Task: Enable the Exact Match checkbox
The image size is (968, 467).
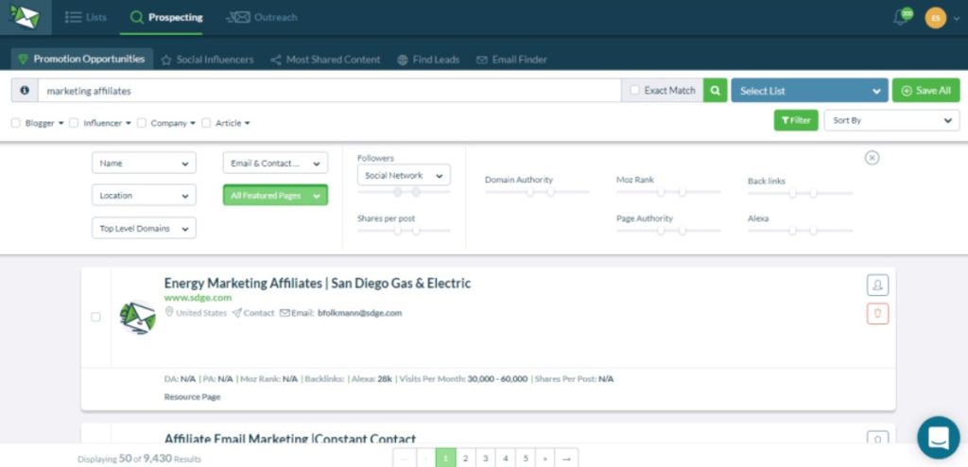Action: coord(634,90)
